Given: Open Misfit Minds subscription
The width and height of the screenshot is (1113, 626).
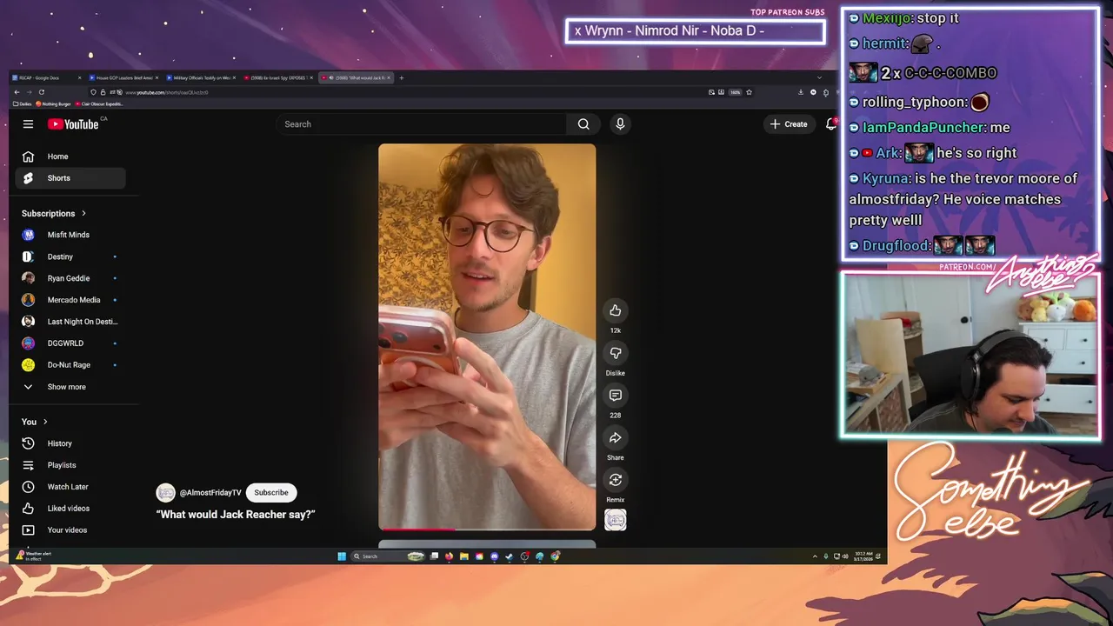Looking at the screenshot, I should click(70, 235).
